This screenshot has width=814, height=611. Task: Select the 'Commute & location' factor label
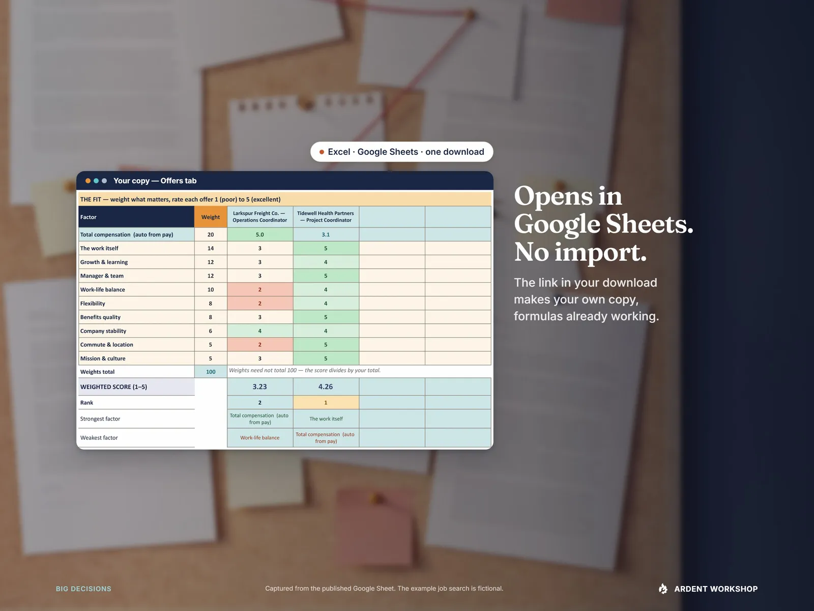point(136,345)
